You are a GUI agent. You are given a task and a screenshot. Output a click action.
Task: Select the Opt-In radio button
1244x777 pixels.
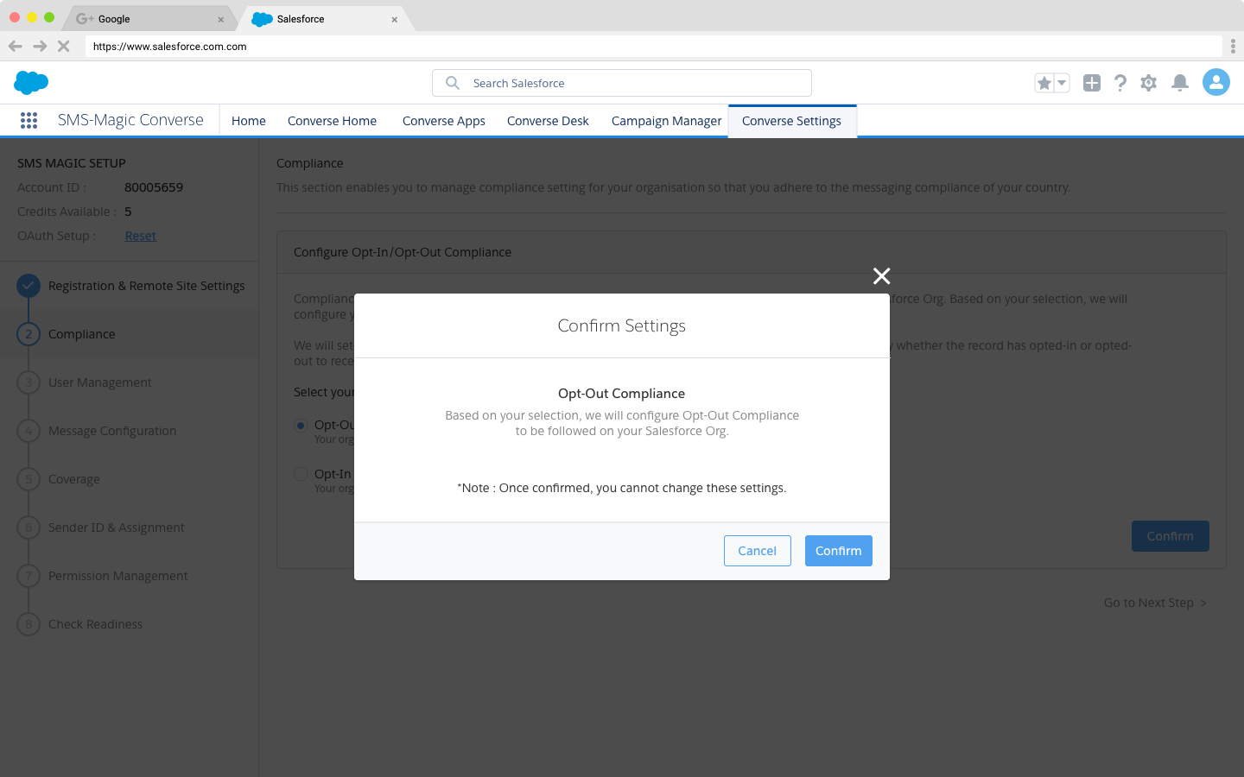click(301, 474)
